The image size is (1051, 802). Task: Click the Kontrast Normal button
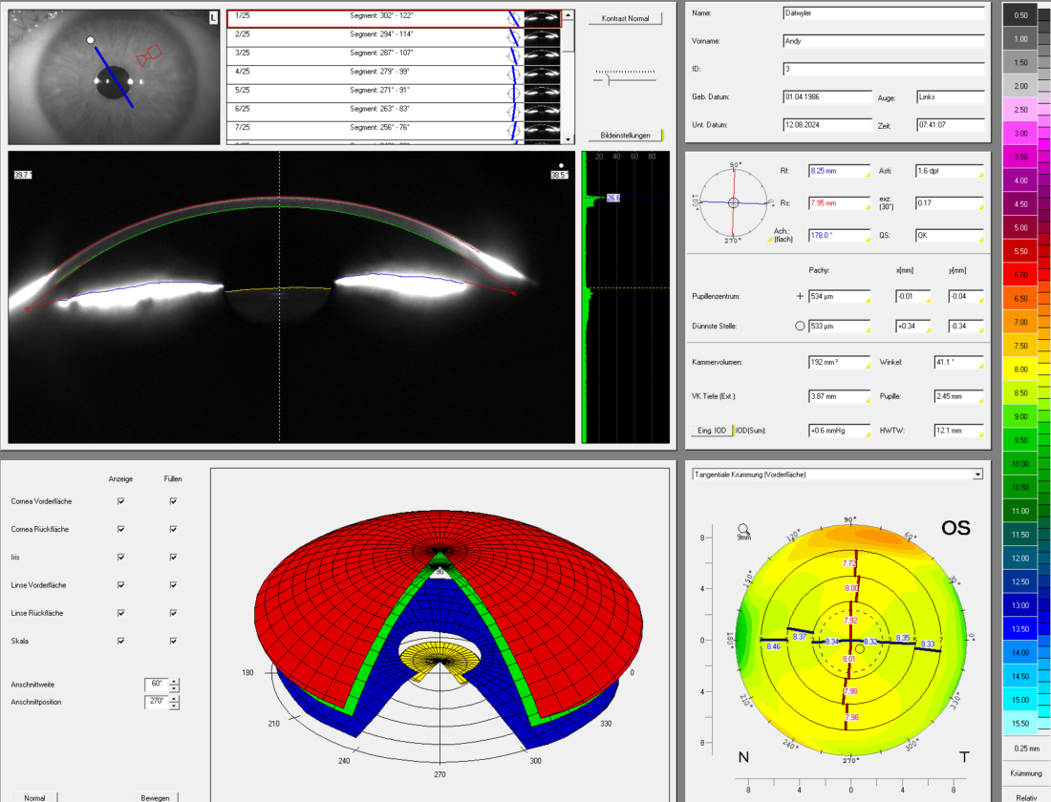(626, 19)
